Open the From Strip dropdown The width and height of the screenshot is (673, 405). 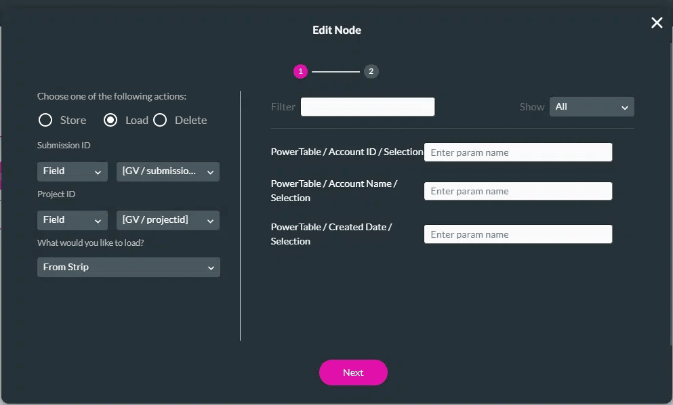128,268
